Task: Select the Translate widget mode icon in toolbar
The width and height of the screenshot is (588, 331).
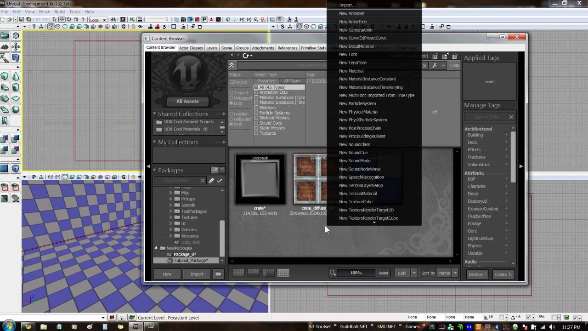Action: tap(62, 20)
